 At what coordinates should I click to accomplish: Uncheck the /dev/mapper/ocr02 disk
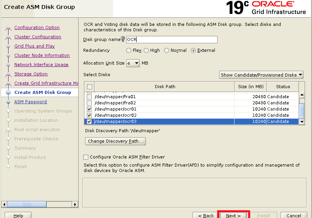(x=89, y=115)
